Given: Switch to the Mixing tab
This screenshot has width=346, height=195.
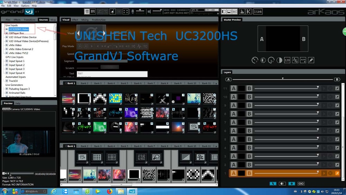Looking at the screenshot, I should (x=85, y=20).
